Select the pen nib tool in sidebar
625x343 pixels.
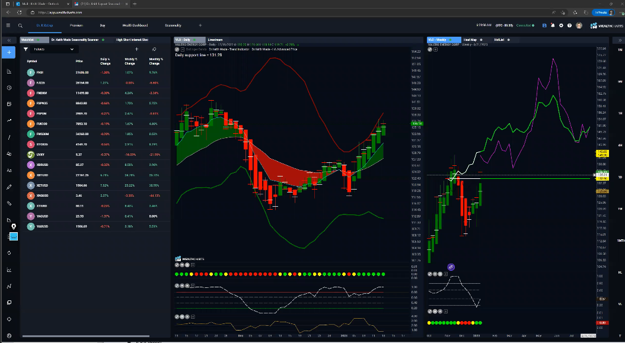click(14, 227)
